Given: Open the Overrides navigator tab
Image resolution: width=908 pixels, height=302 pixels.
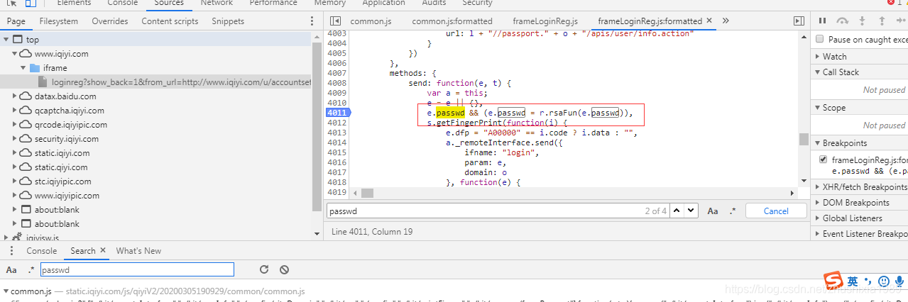Looking at the screenshot, I should (x=110, y=21).
